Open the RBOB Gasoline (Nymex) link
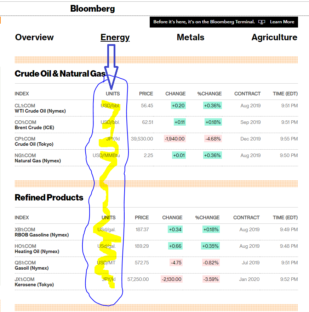The image size is (309, 312). click(x=41, y=235)
